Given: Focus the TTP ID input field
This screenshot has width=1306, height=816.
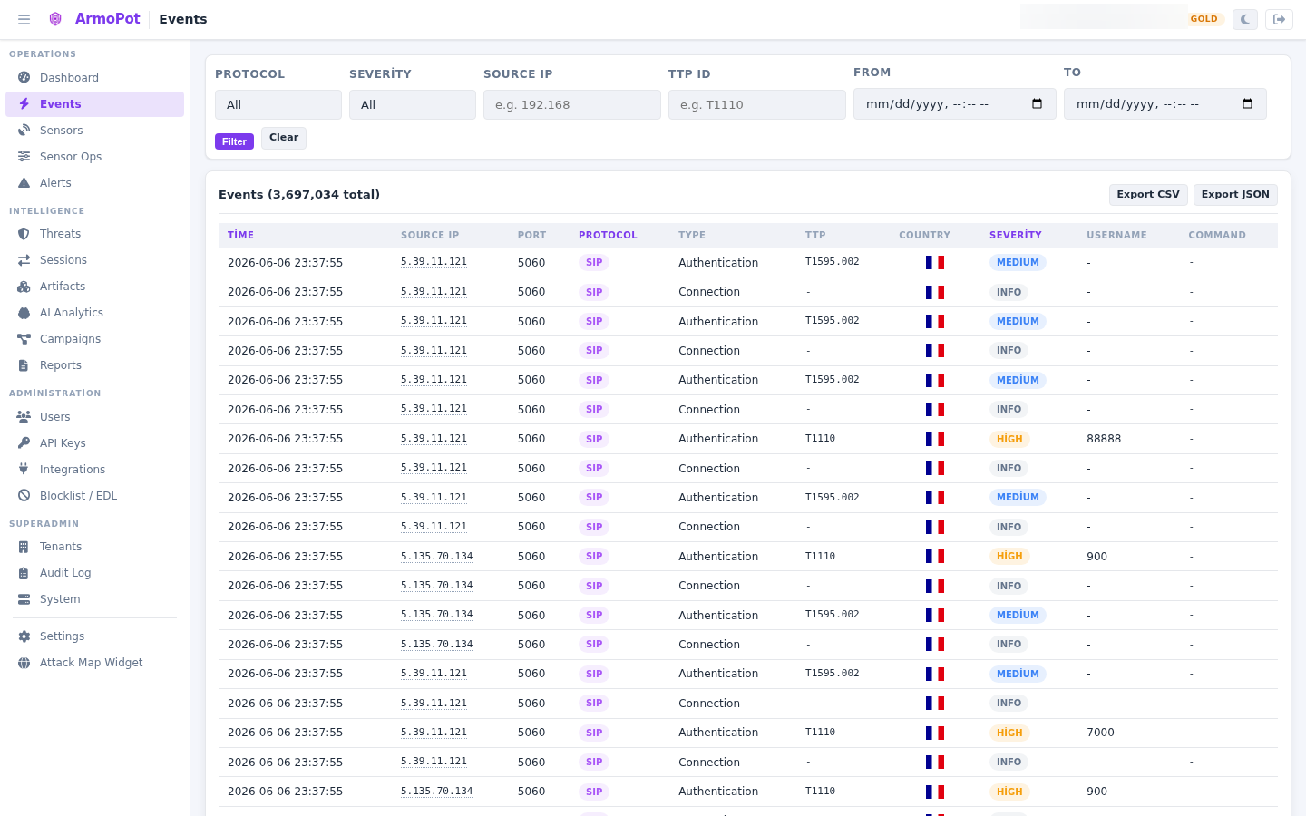Looking at the screenshot, I should pos(757,104).
